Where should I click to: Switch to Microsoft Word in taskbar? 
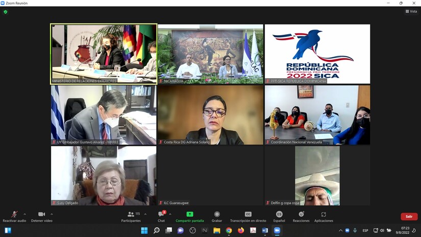click(265, 230)
